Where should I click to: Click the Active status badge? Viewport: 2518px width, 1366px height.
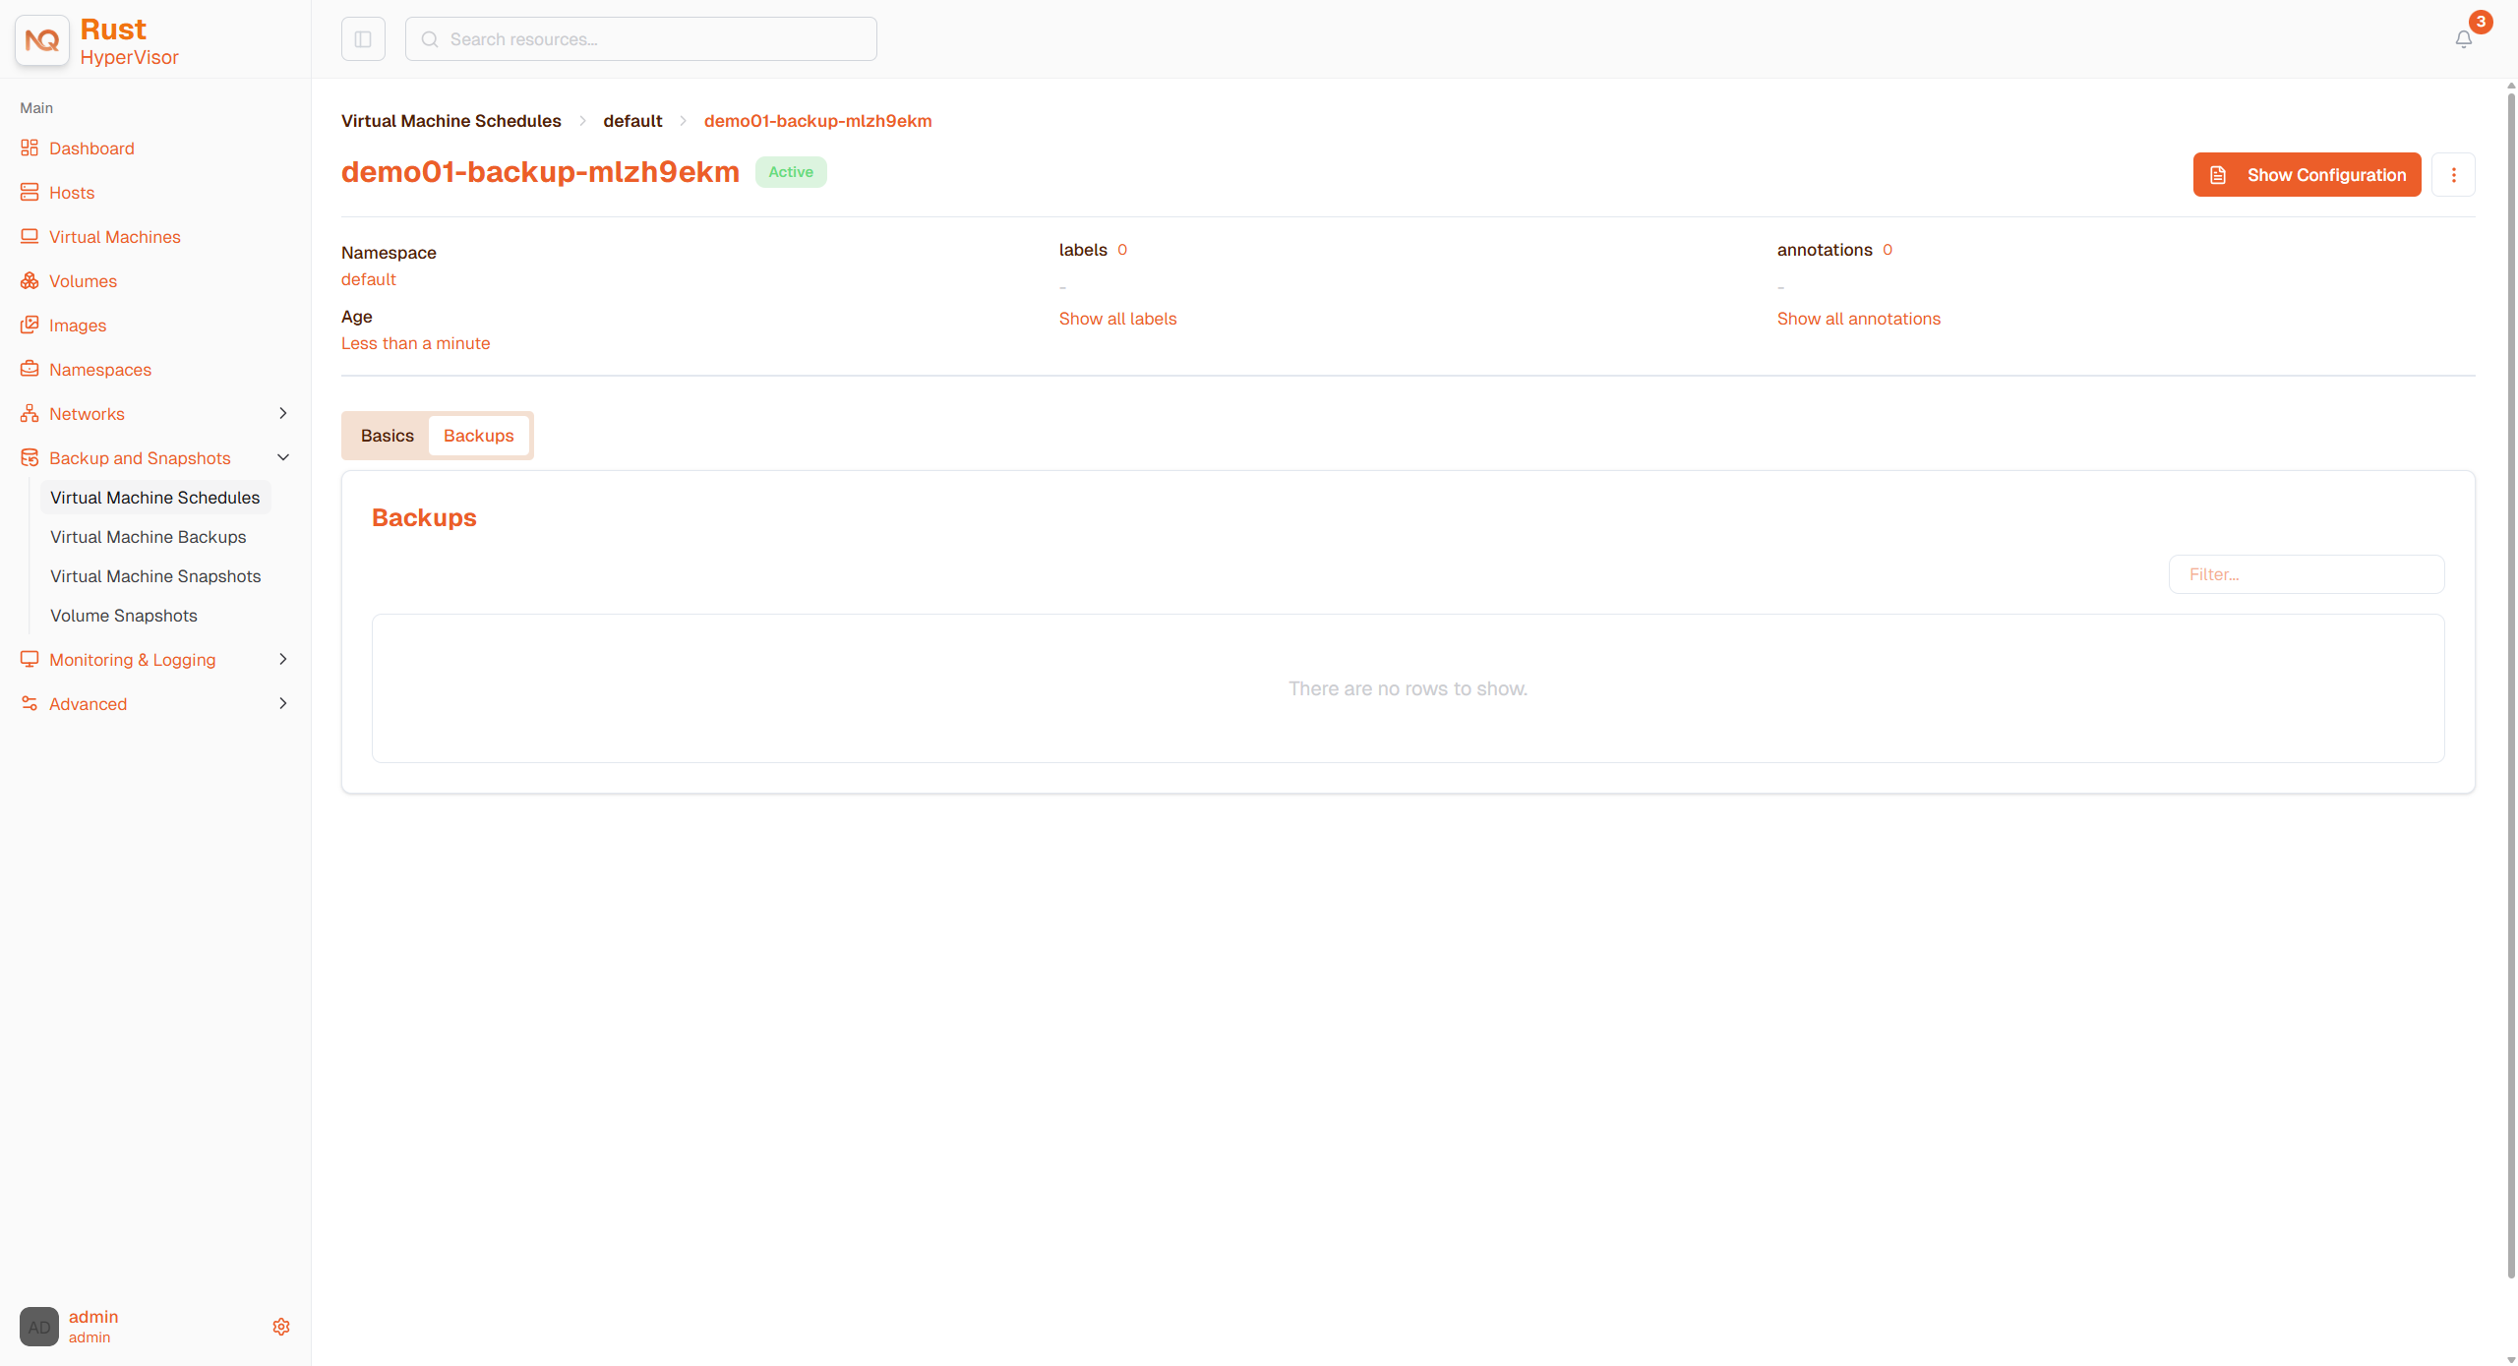[x=791, y=172]
